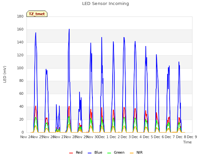
Task: Click the Dec 6 x-axis date label
Action: pyautogui.click(x=159, y=137)
